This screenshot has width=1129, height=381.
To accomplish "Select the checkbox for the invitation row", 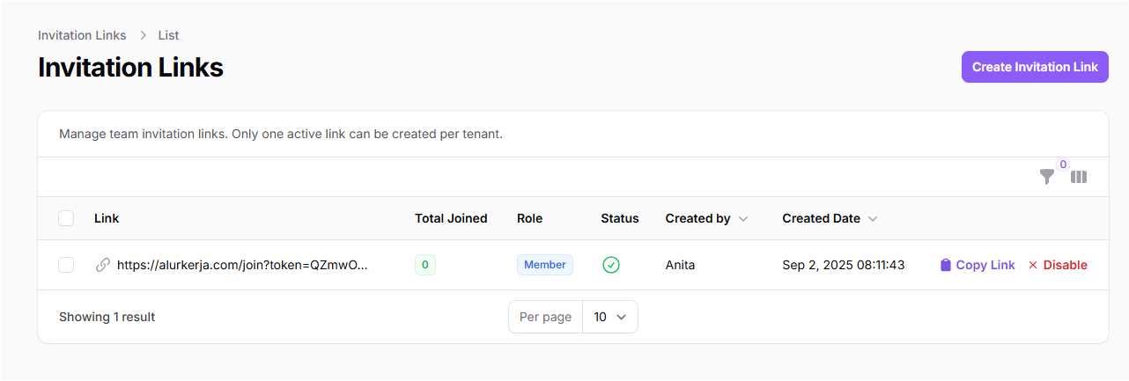I will (66, 265).
